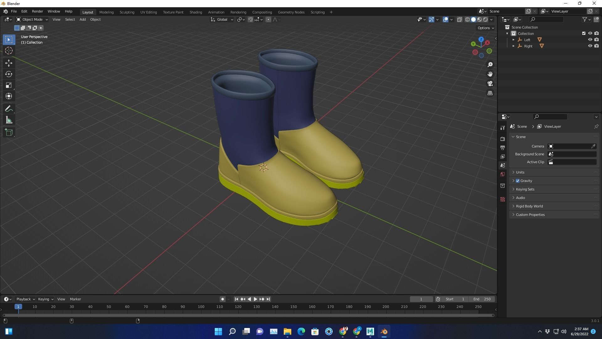Image resolution: width=602 pixels, height=339 pixels.
Task: Open the viewport Options dropdown
Action: [x=485, y=28]
